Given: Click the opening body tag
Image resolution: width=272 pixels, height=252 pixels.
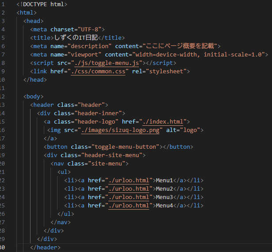Looking at the screenshot, I should pos(33,97).
